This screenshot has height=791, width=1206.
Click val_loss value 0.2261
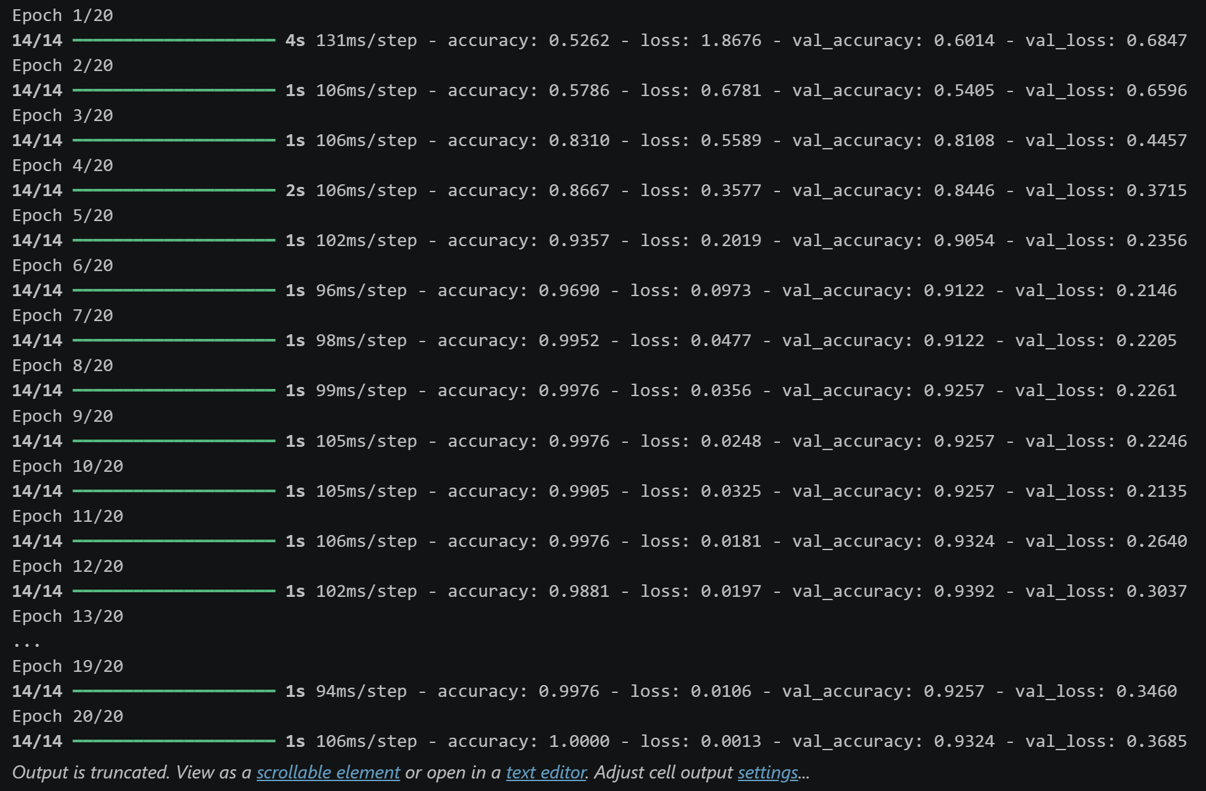click(x=1147, y=390)
